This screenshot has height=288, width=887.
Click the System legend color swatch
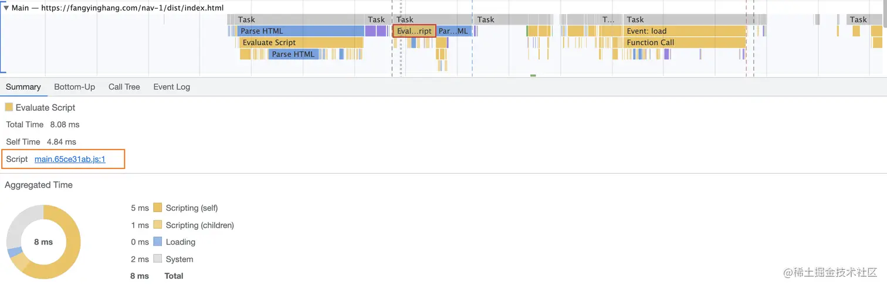pyautogui.click(x=157, y=259)
